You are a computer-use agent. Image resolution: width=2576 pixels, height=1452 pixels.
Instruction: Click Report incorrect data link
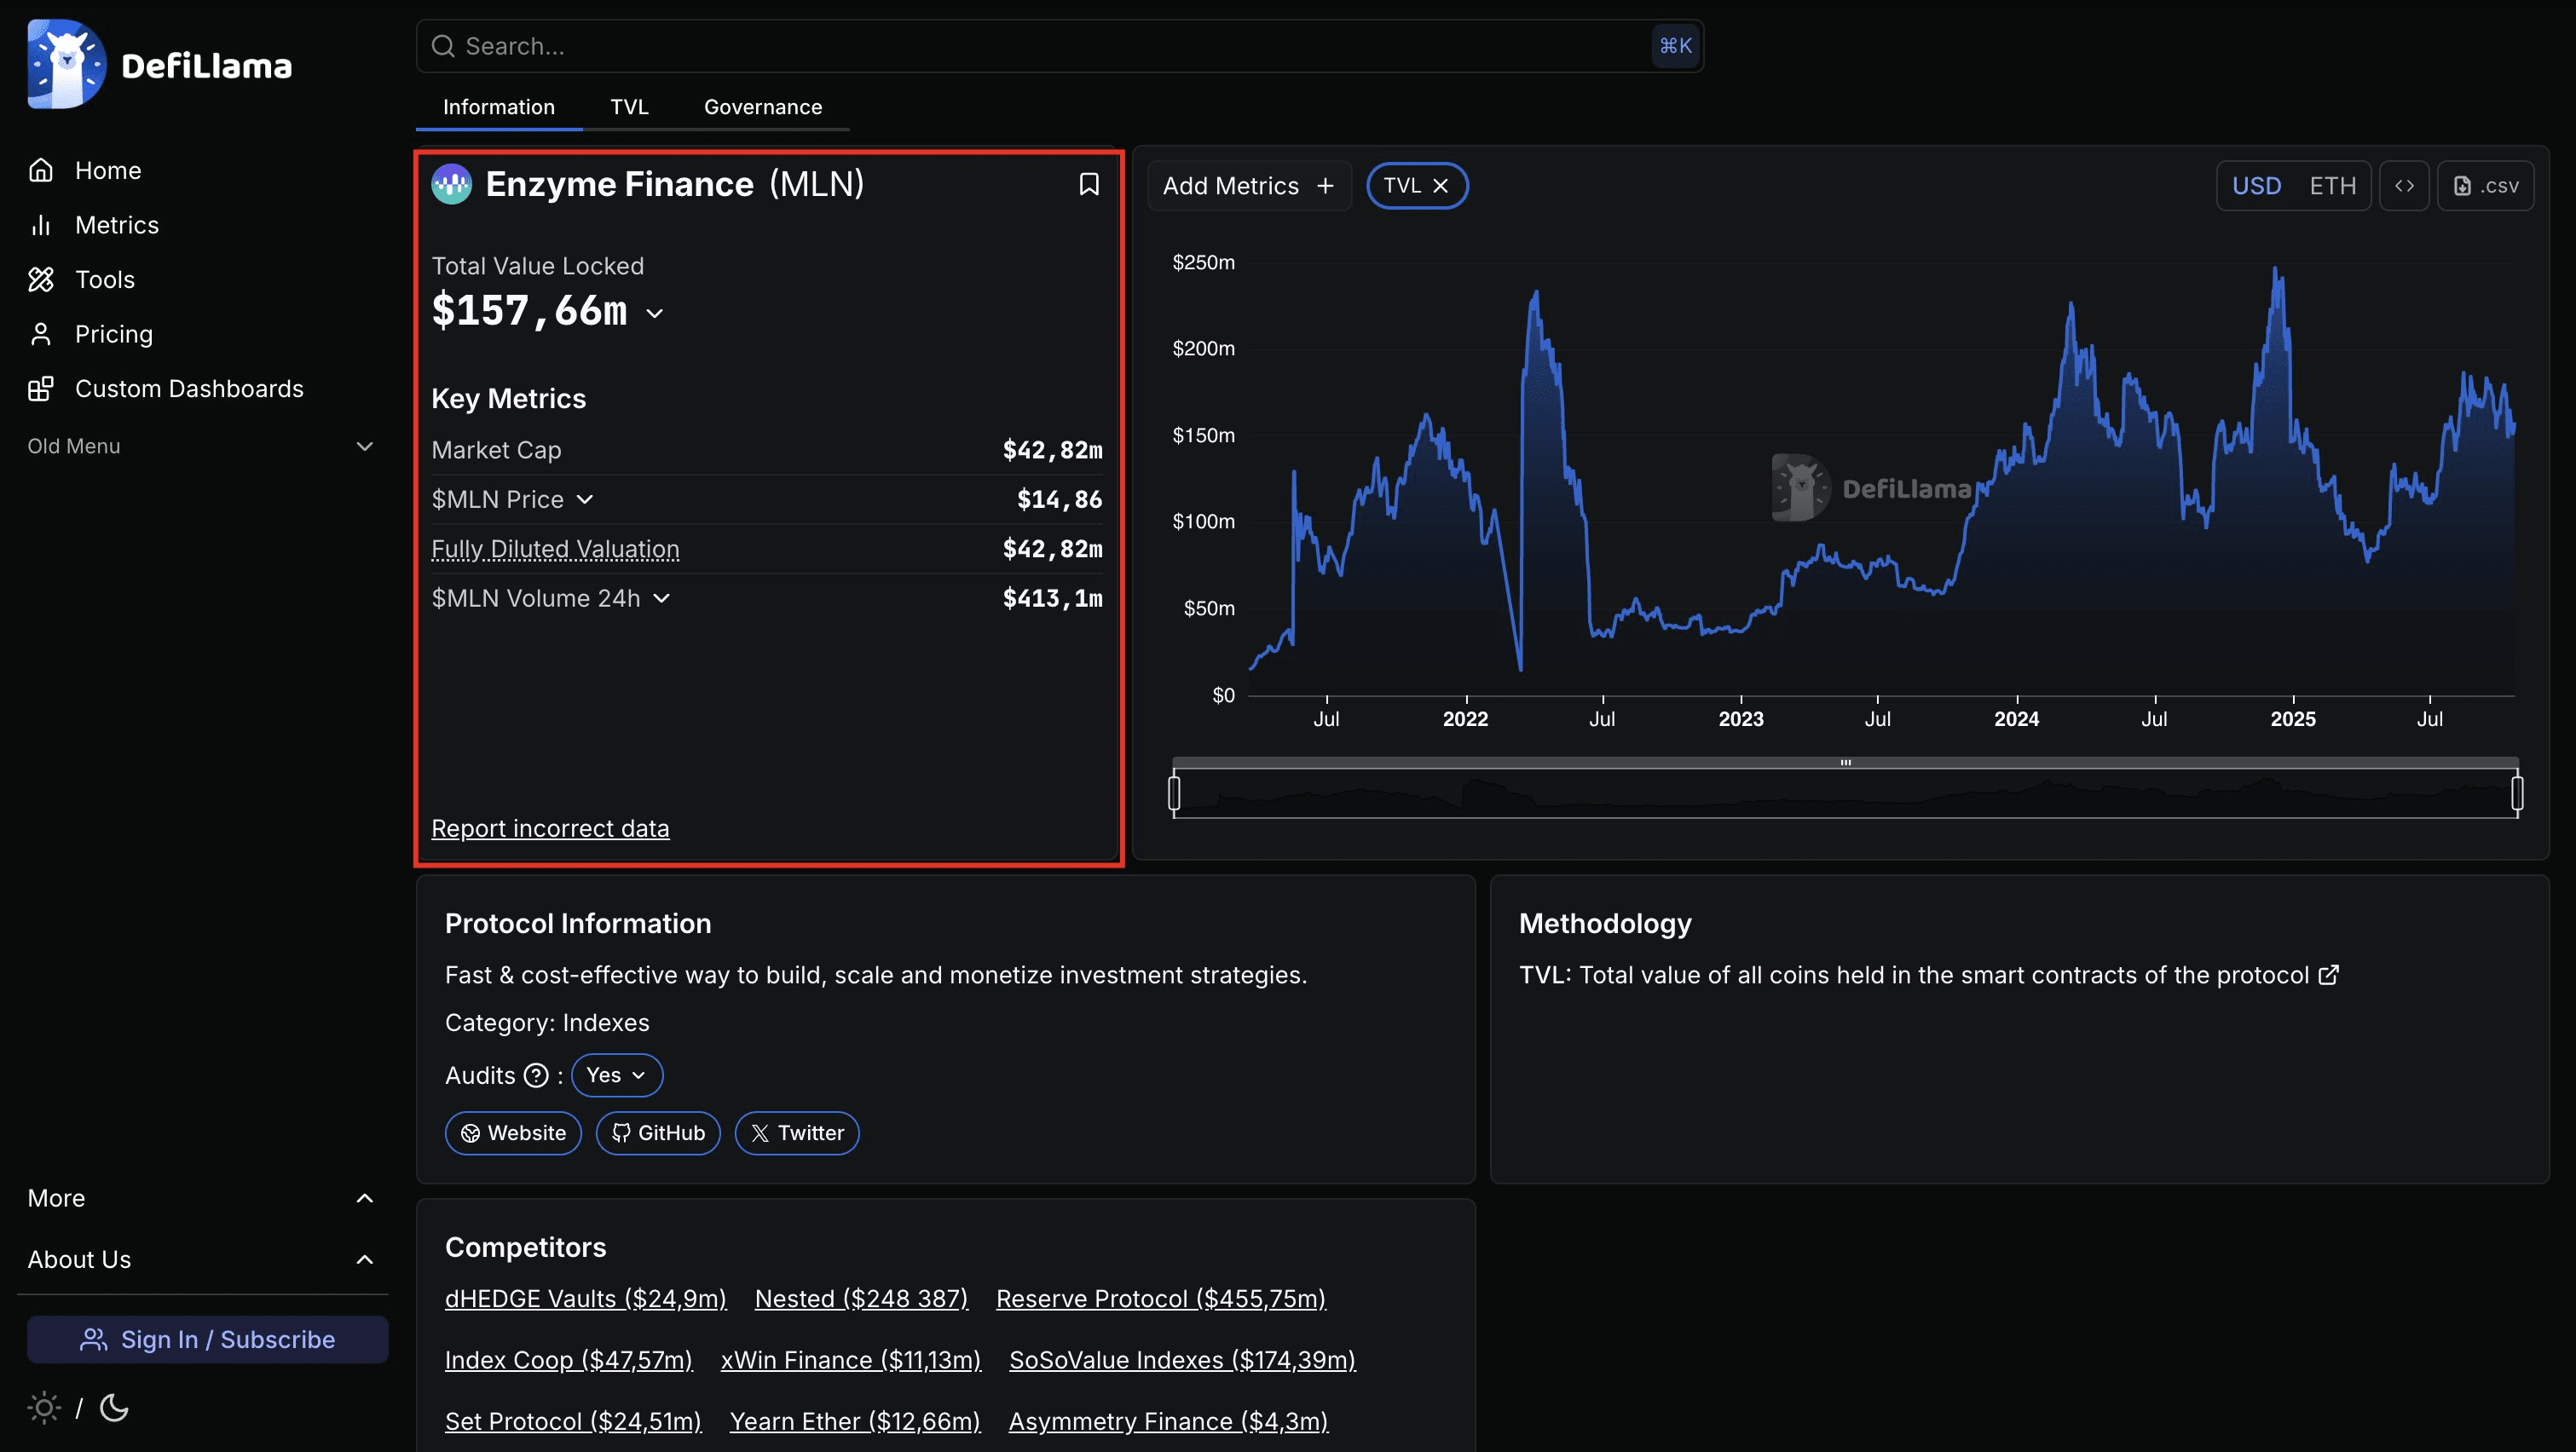coord(550,828)
